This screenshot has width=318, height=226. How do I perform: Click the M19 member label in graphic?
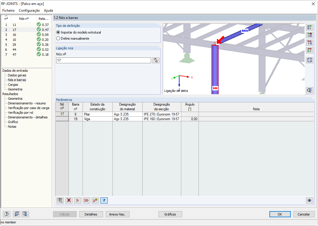point(245,31)
